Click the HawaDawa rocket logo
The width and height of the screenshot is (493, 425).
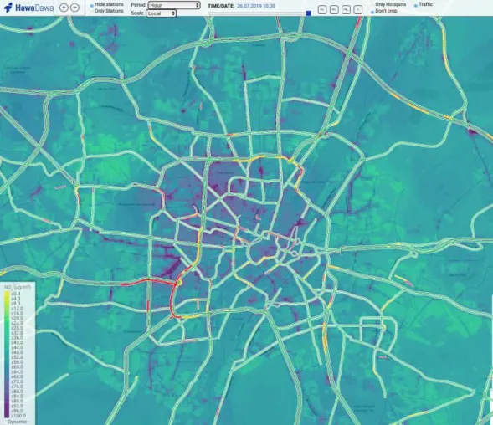pyautogui.click(x=8, y=8)
